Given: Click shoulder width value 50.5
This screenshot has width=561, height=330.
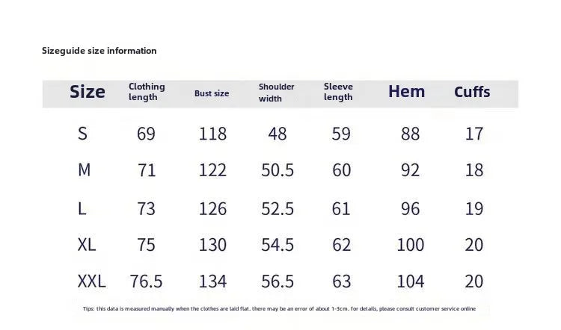Looking at the screenshot, I should [x=278, y=169].
